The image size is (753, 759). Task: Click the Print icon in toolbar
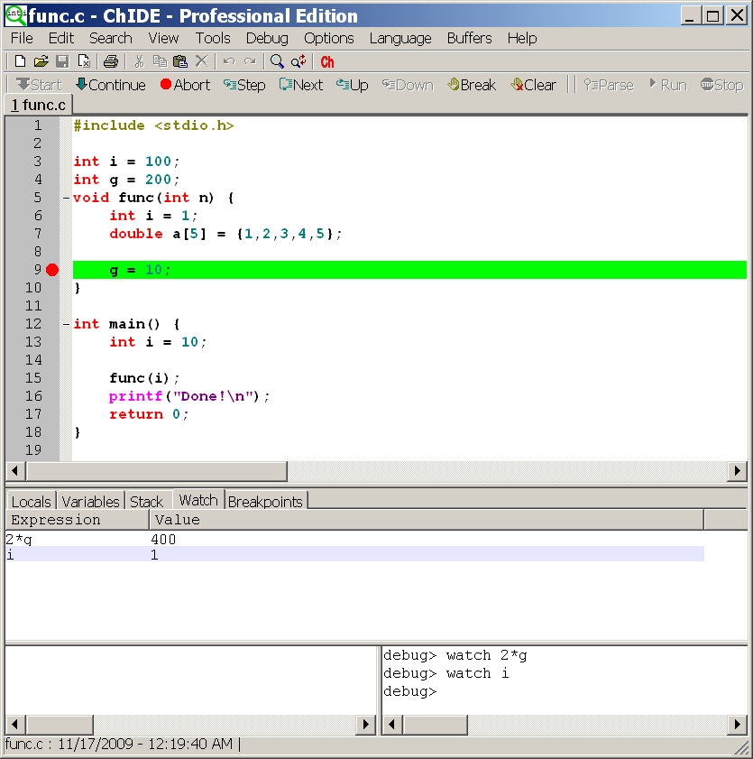[110, 61]
